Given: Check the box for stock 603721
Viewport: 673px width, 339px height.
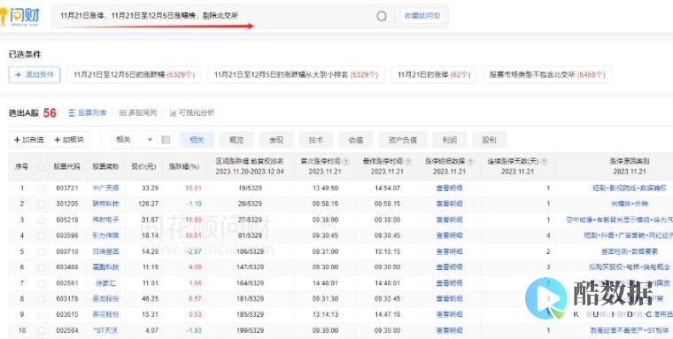Looking at the screenshot, I should [x=42, y=188].
